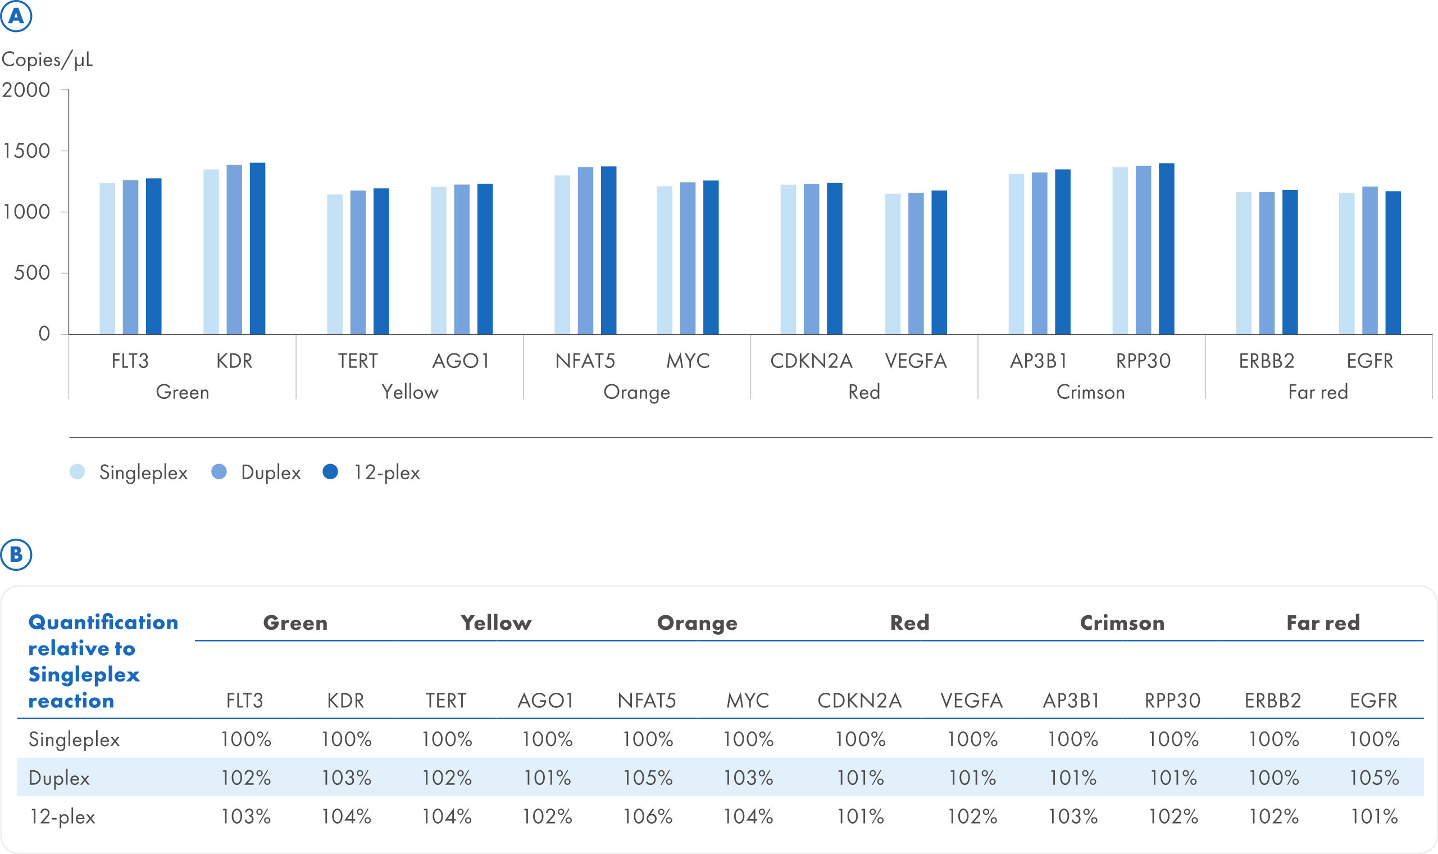Click the 12-plex bar for RPP30
1438x854 pixels.
point(1166,248)
